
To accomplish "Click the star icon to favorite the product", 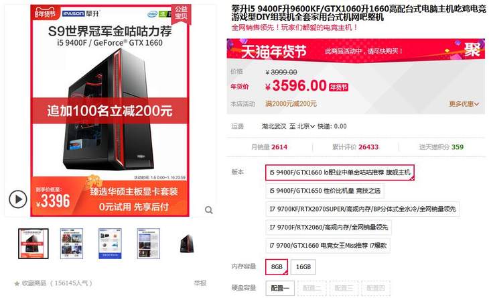I will click(x=17, y=284).
